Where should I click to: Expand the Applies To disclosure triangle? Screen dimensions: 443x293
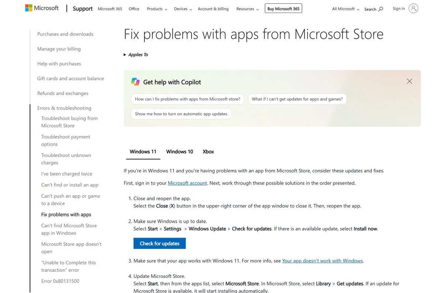(125, 55)
